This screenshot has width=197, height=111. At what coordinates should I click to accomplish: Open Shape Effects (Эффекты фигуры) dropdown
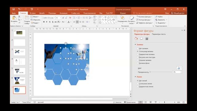click(x=144, y=23)
